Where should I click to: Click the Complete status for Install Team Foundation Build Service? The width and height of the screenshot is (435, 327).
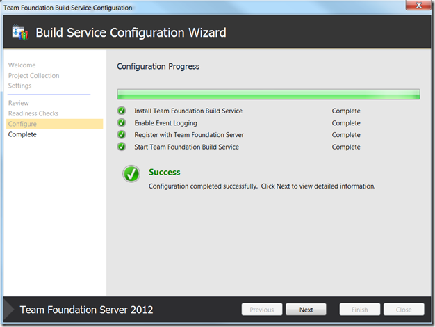[346, 111]
